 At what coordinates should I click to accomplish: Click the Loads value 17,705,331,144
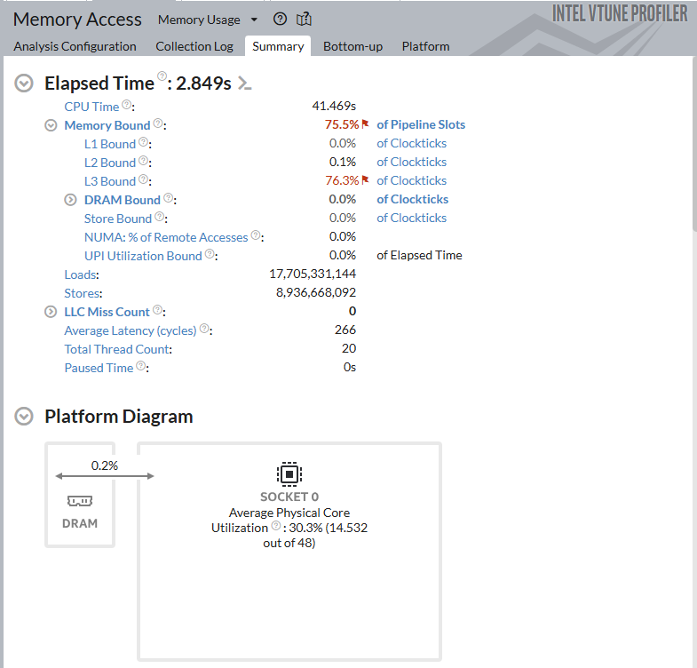[x=313, y=274]
